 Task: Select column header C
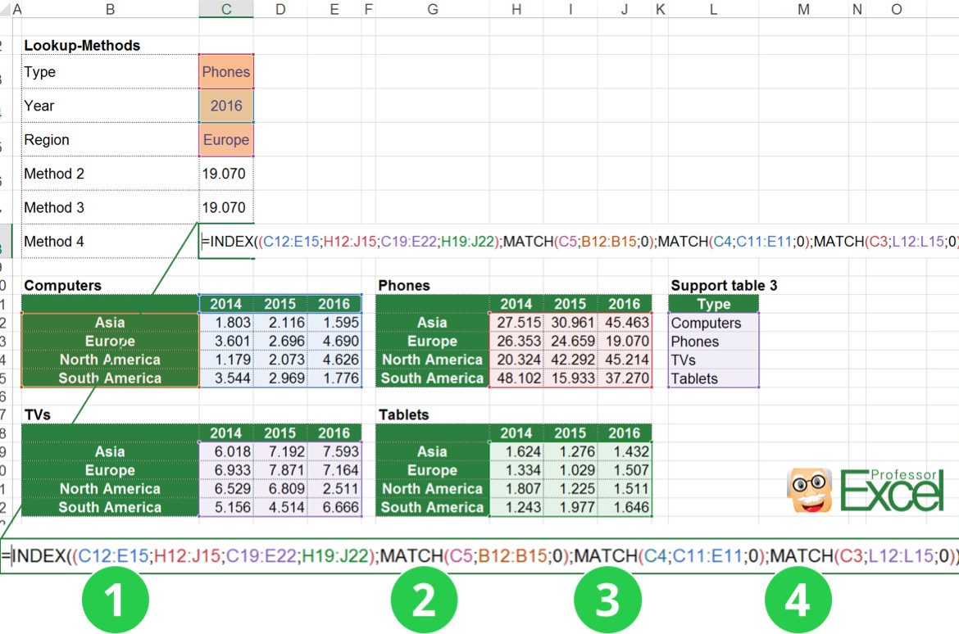(226, 10)
